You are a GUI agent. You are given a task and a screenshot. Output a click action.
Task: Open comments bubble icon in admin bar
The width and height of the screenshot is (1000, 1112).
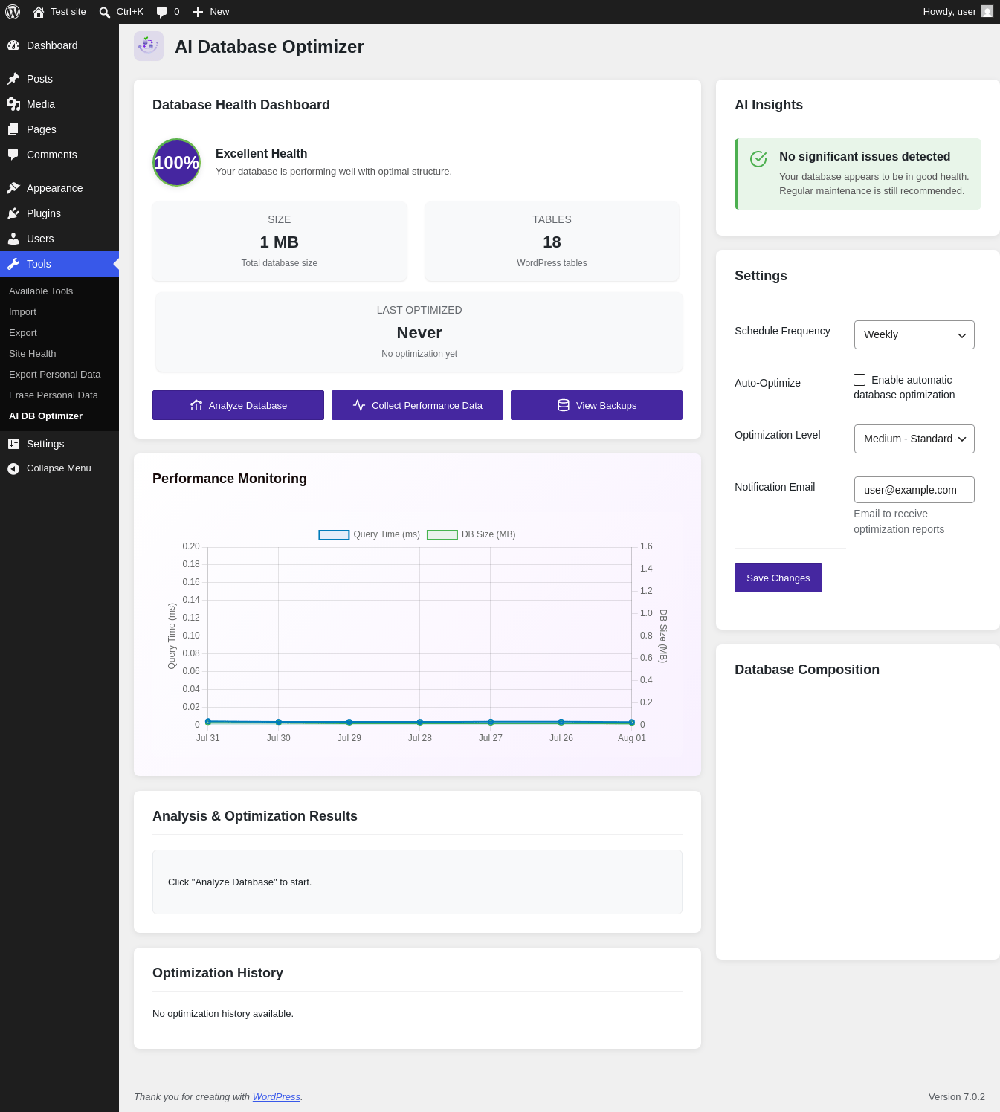161,12
